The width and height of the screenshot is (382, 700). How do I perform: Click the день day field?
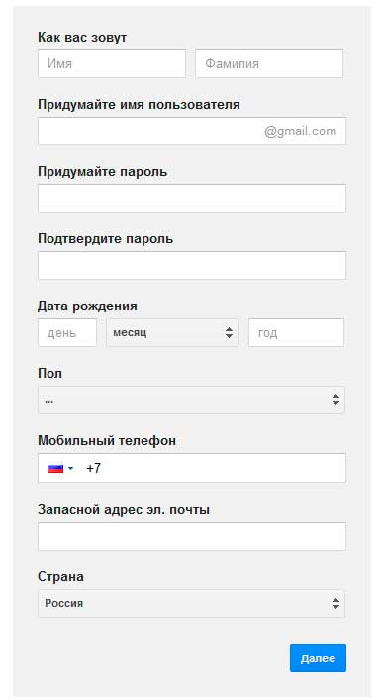67,332
